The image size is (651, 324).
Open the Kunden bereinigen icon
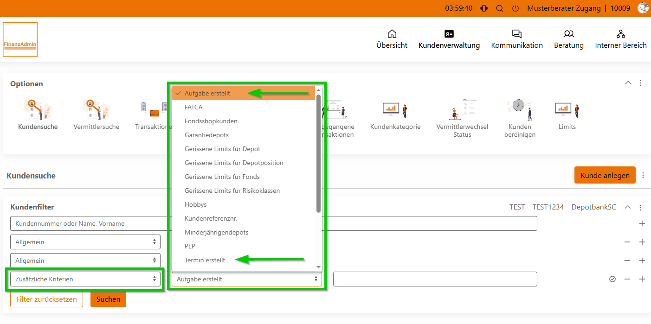[x=520, y=109]
